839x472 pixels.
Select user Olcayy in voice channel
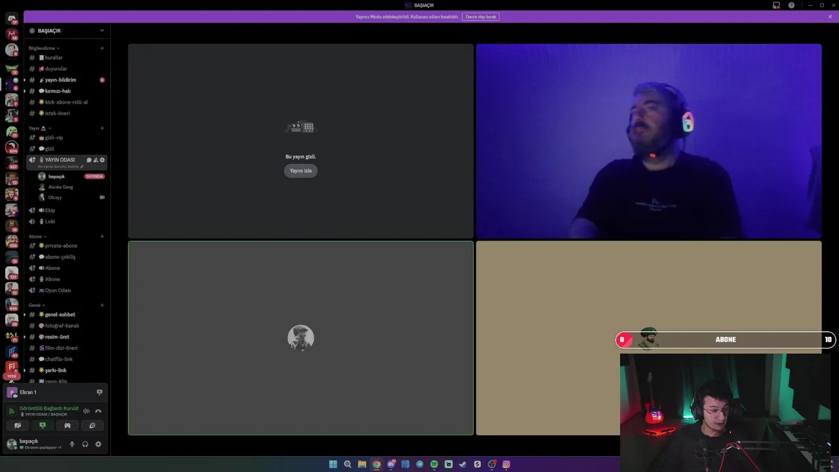pos(71,197)
